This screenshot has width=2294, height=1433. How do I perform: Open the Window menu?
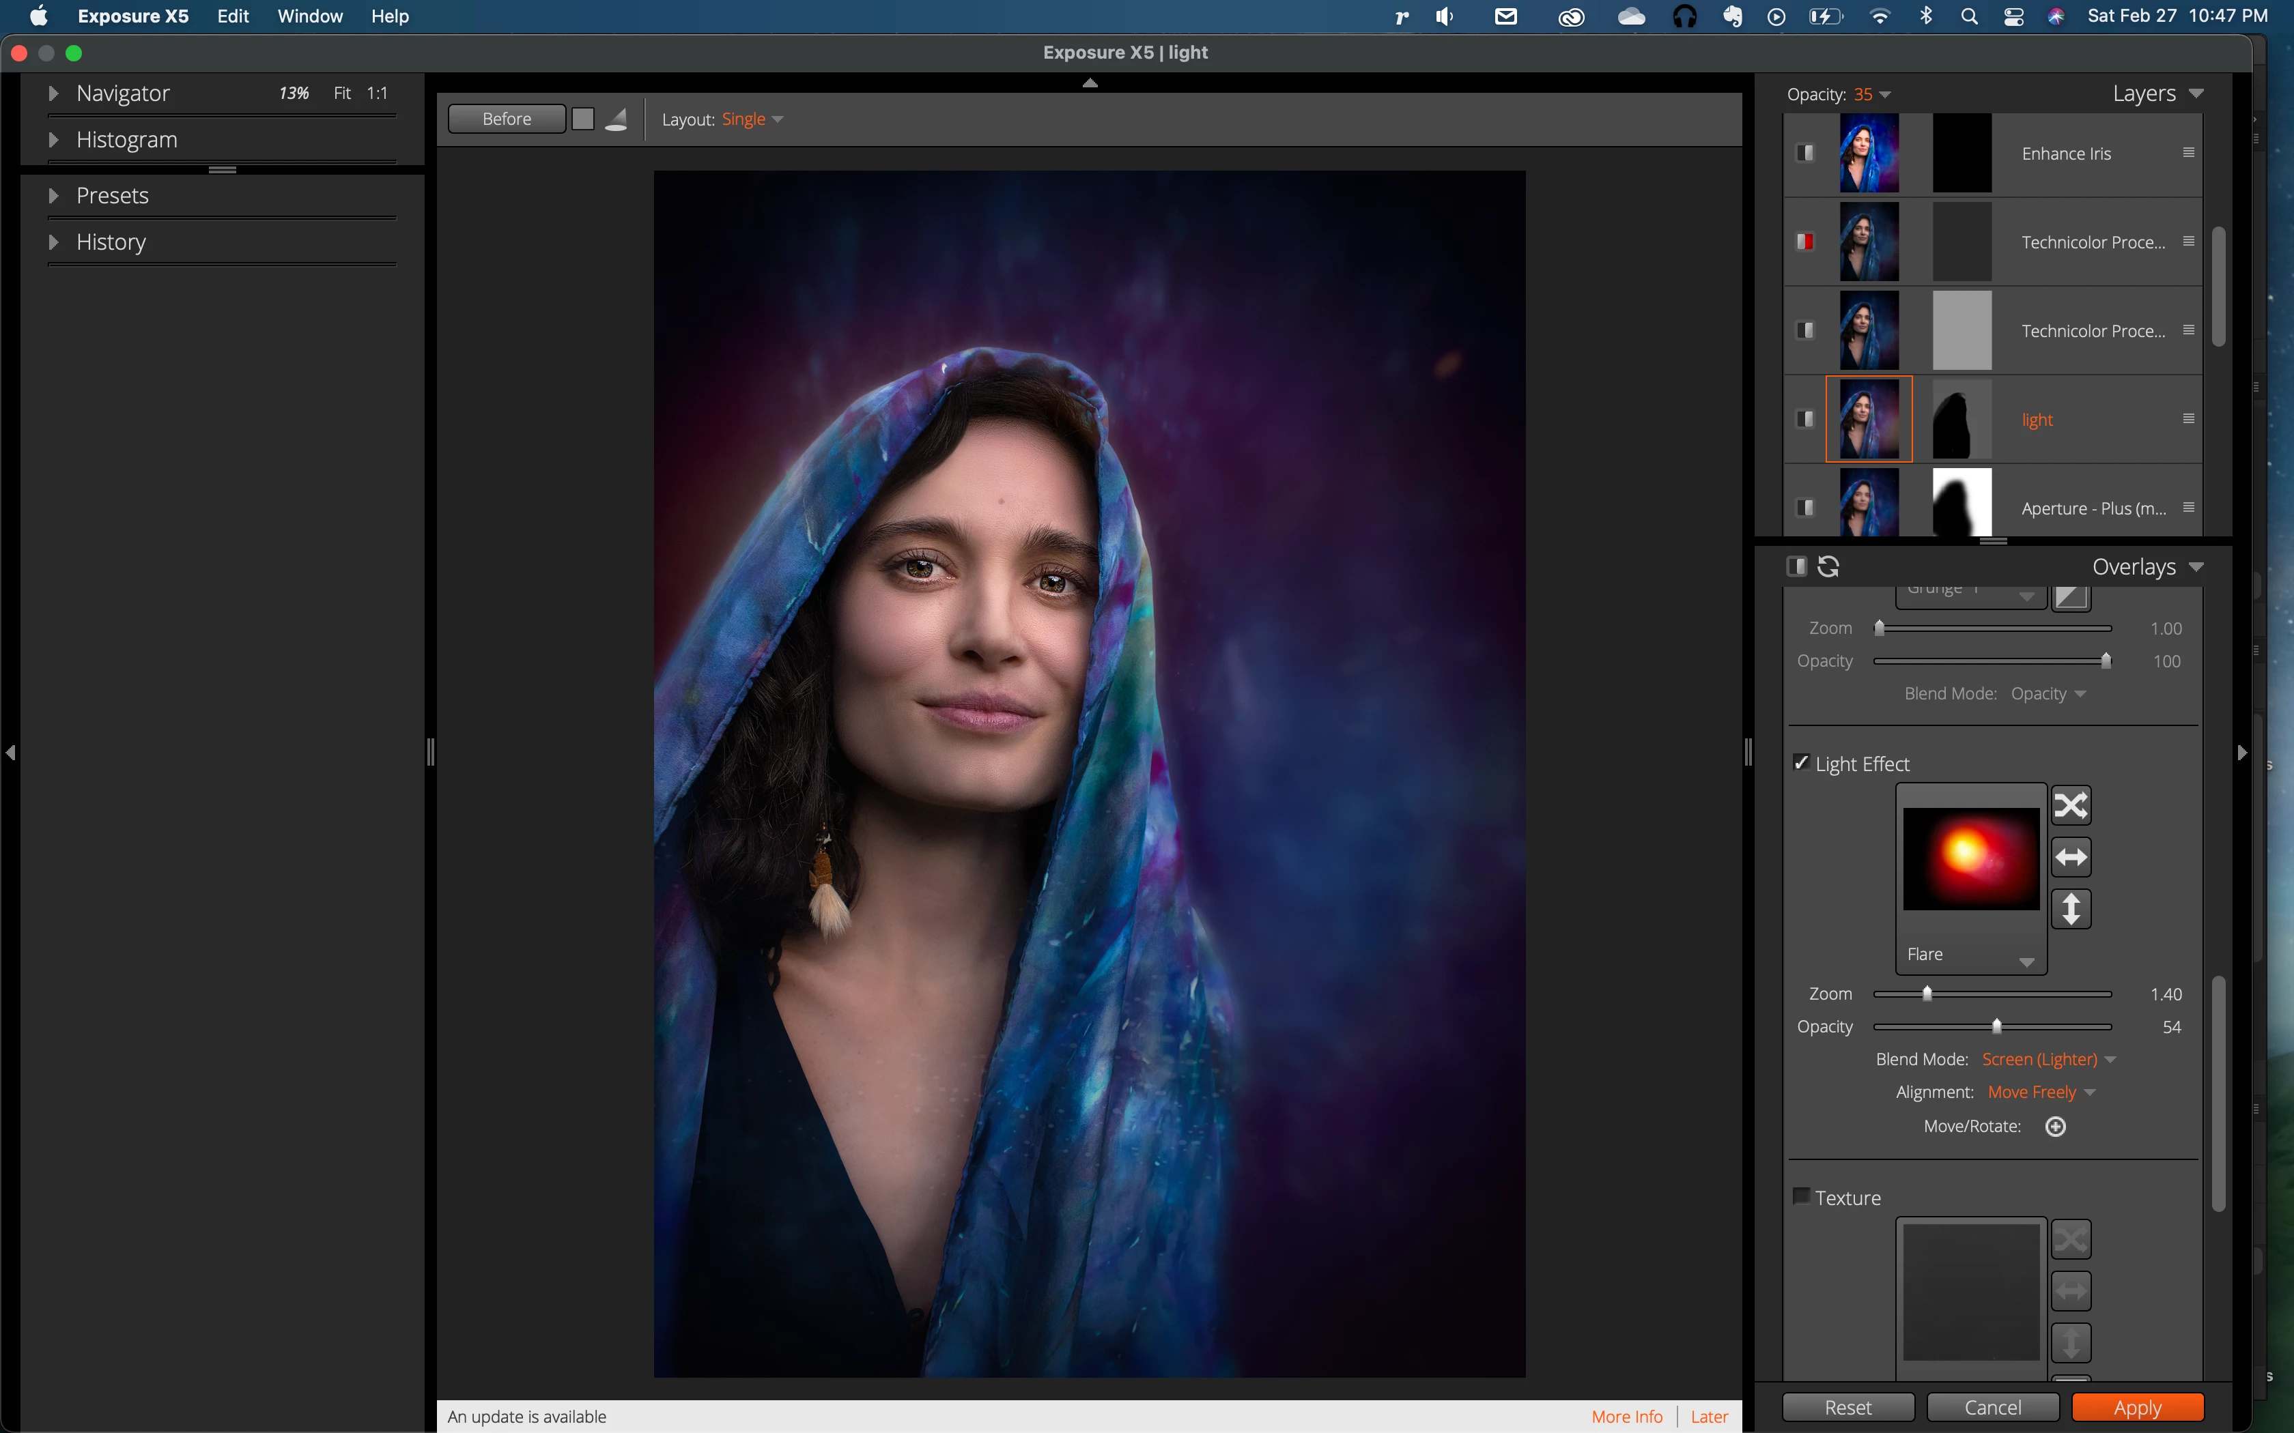coord(310,16)
